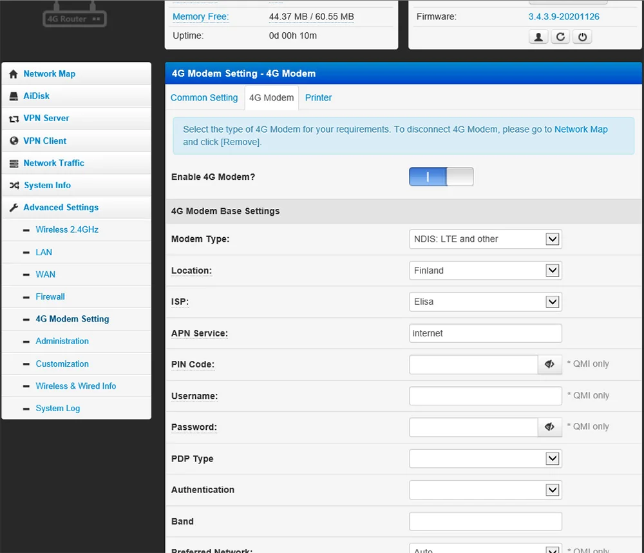Open VPN Server page
644x553 pixels.
tap(46, 119)
